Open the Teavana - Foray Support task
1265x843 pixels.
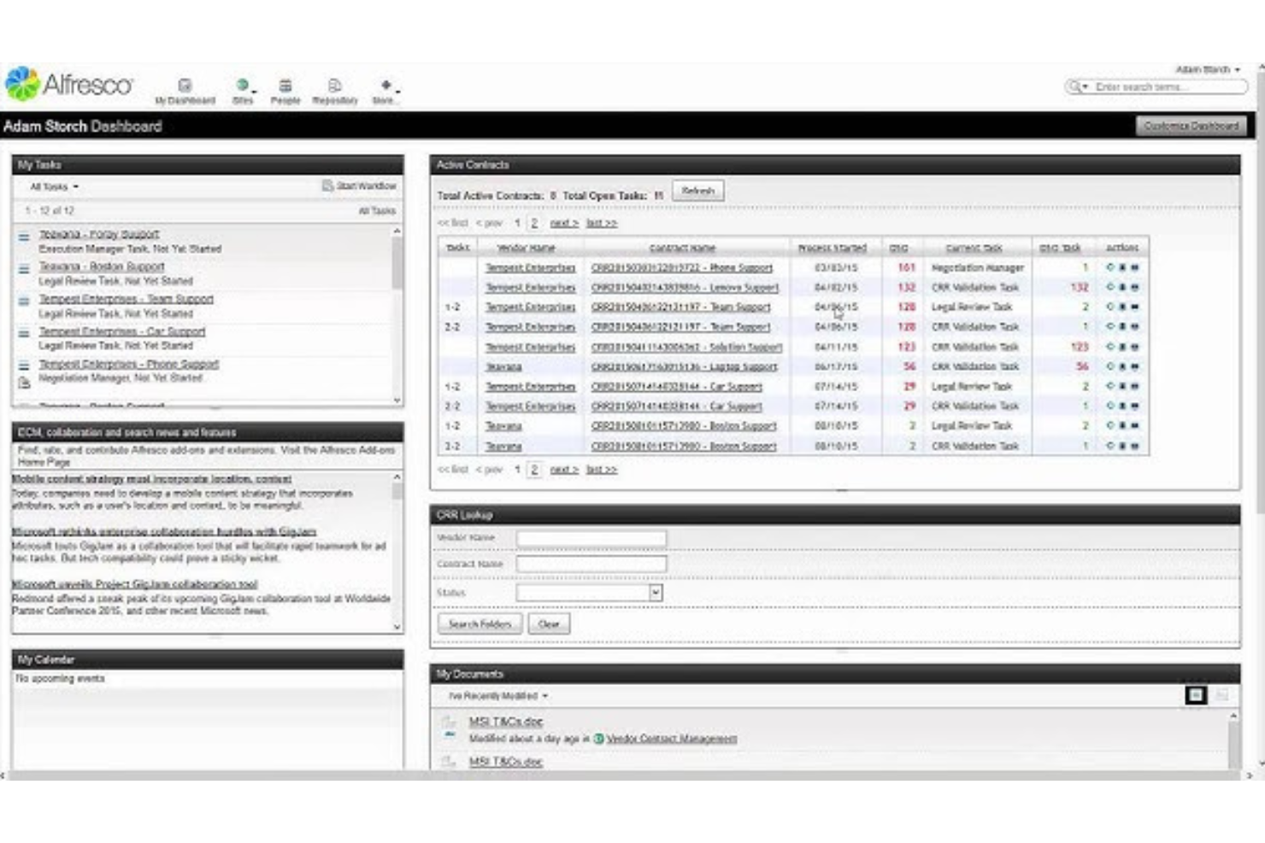[x=99, y=234]
